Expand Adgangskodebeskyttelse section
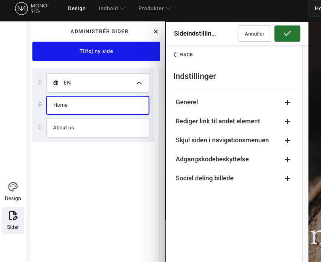321x262 pixels. click(287, 160)
